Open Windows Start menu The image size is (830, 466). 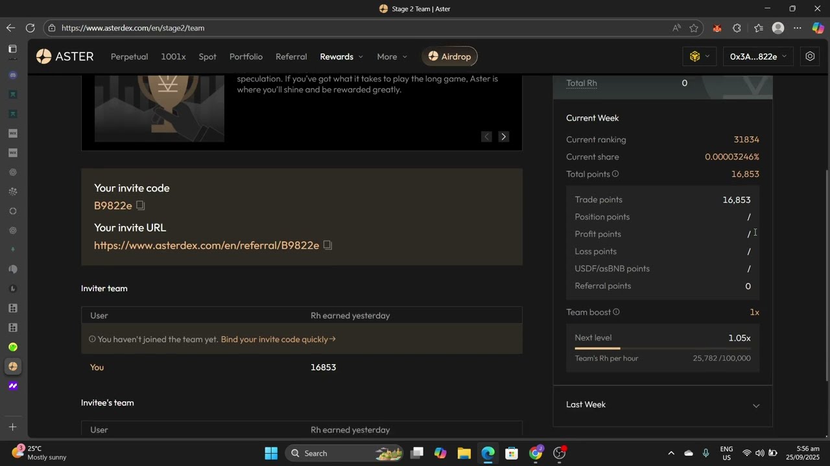[x=271, y=453]
